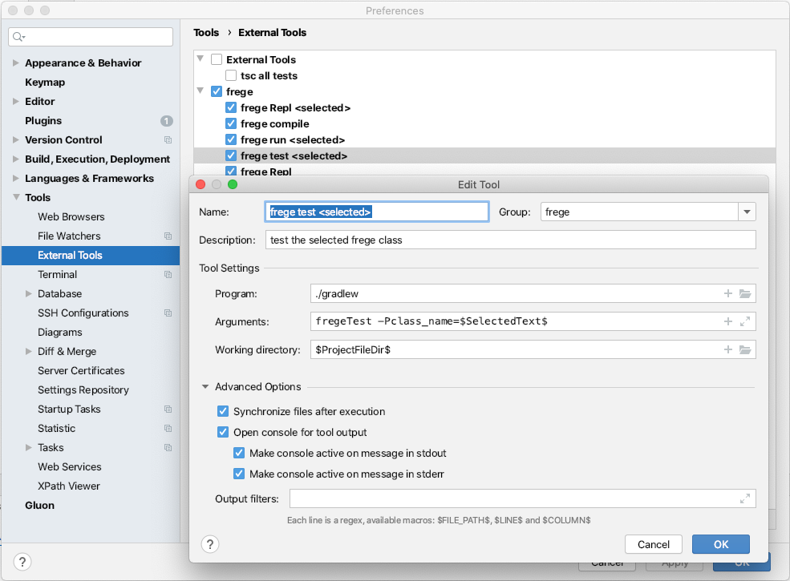Click the Description text field
790x581 pixels.
coord(510,240)
